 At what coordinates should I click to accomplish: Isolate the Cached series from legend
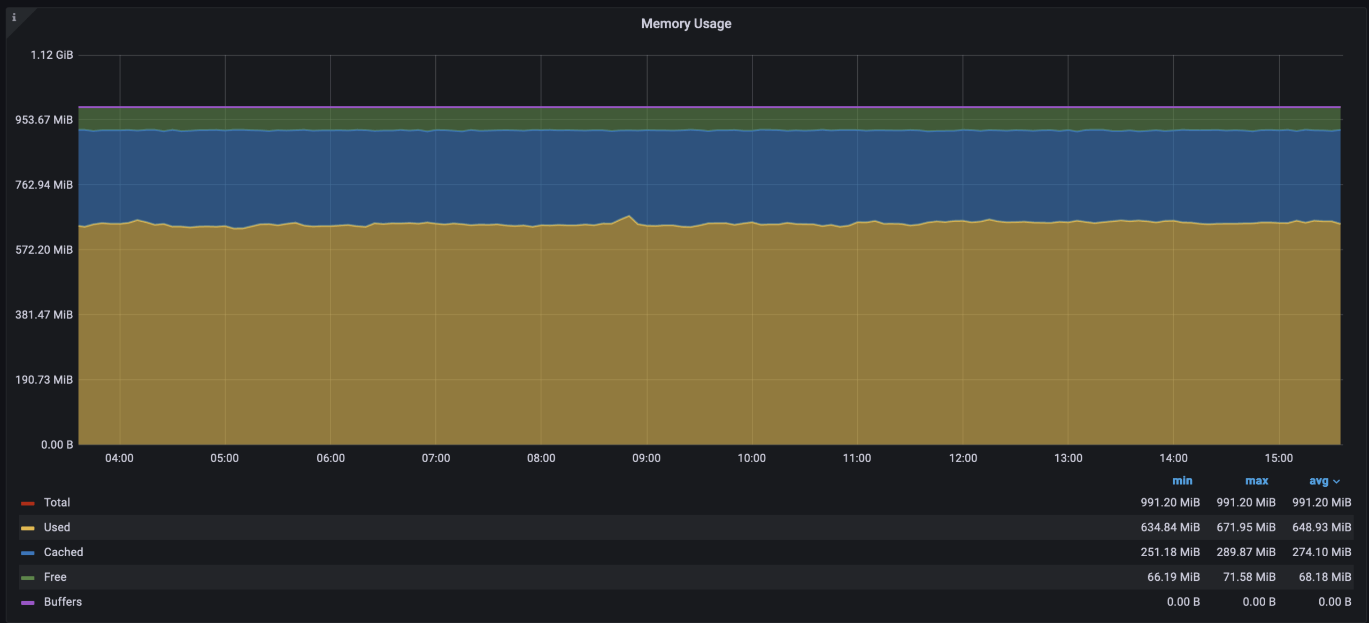[x=63, y=552]
